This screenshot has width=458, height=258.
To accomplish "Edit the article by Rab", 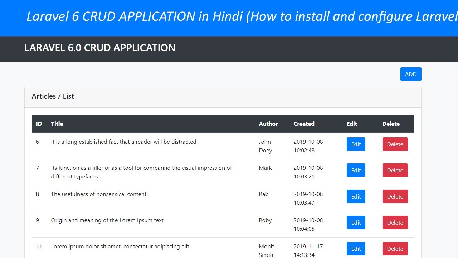I will click(356, 196).
